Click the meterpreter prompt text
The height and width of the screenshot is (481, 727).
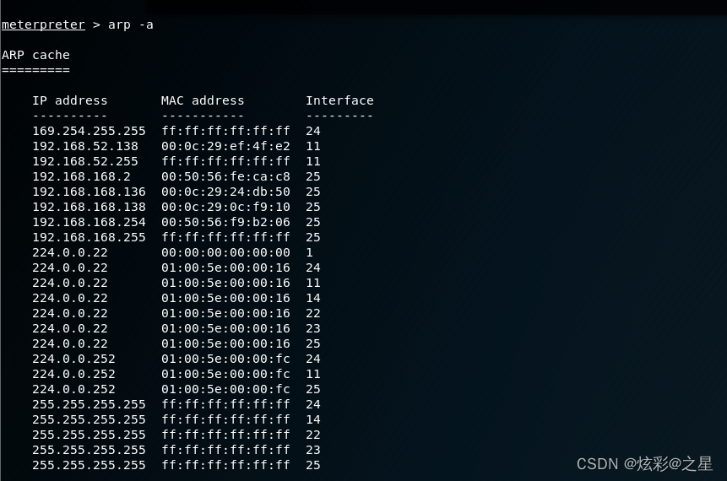coord(43,24)
